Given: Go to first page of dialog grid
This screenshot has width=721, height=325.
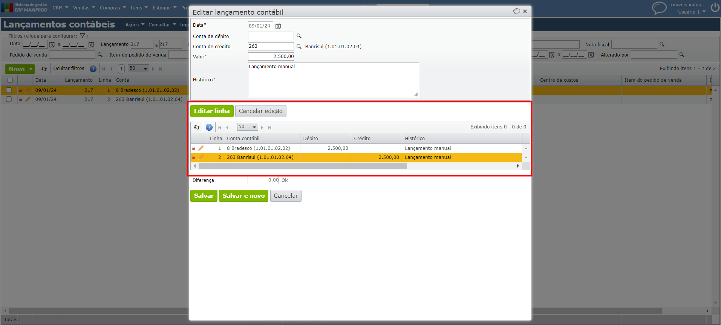Looking at the screenshot, I should [220, 128].
